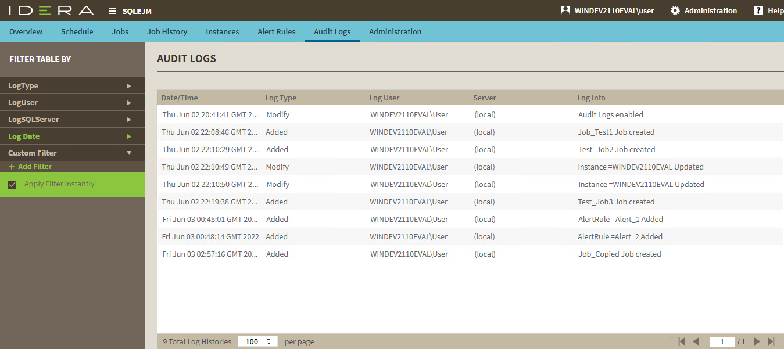The image size is (784, 349).
Task: Open the Schedule tab
Action: (77, 31)
